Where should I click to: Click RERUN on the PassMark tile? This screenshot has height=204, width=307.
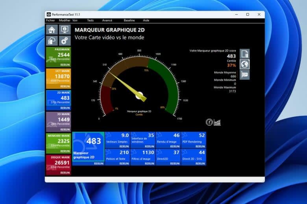click(65, 65)
